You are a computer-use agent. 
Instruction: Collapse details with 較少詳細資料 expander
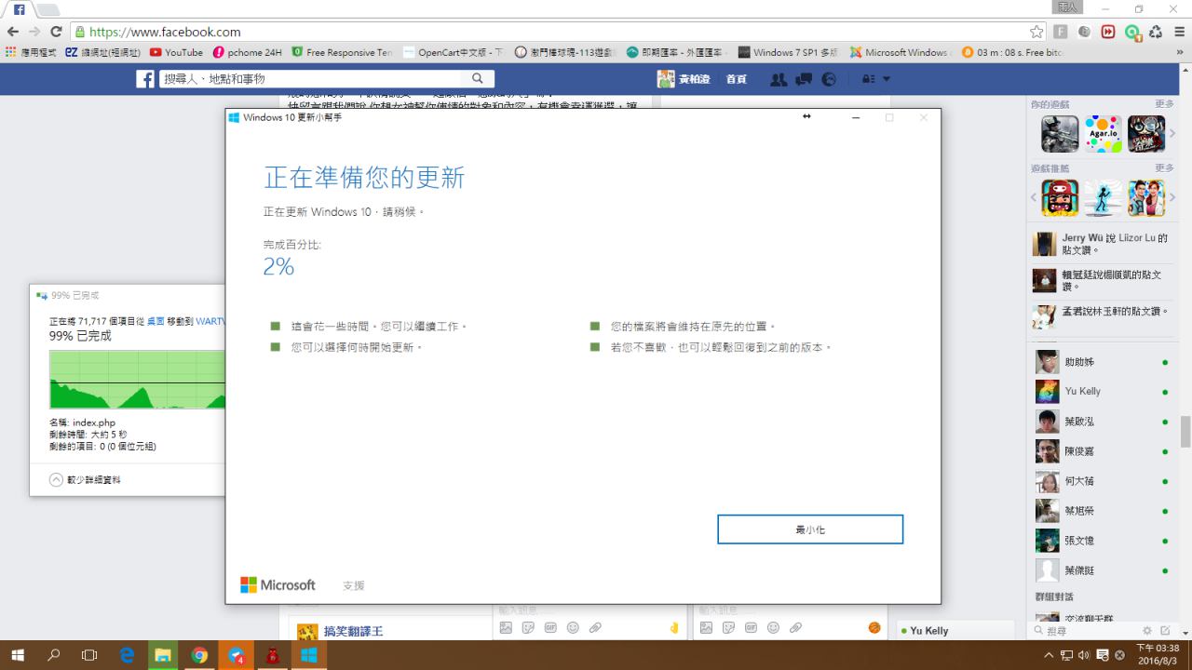(x=85, y=480)
